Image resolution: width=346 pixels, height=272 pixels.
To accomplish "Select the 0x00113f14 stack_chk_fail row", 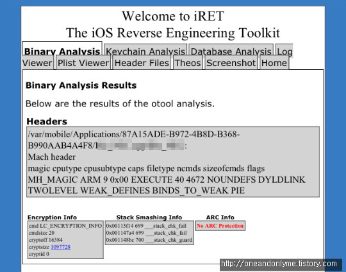I will coord(146,226).
